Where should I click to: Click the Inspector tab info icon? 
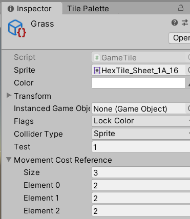[11, 9]
